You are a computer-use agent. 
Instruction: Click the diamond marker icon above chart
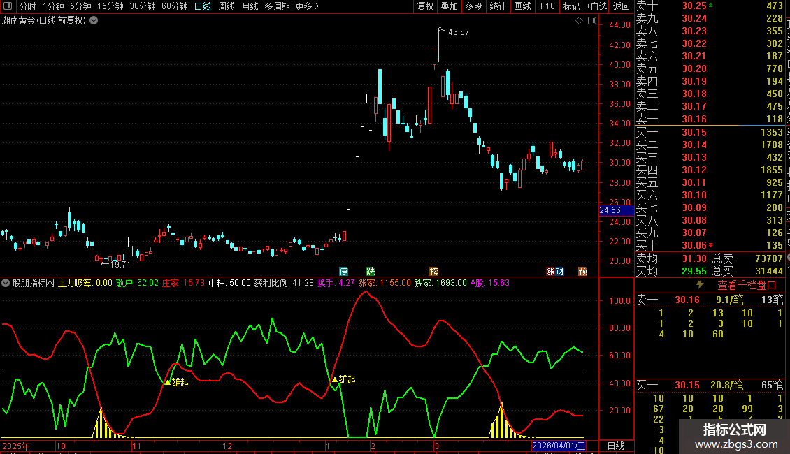pos(579,21)
